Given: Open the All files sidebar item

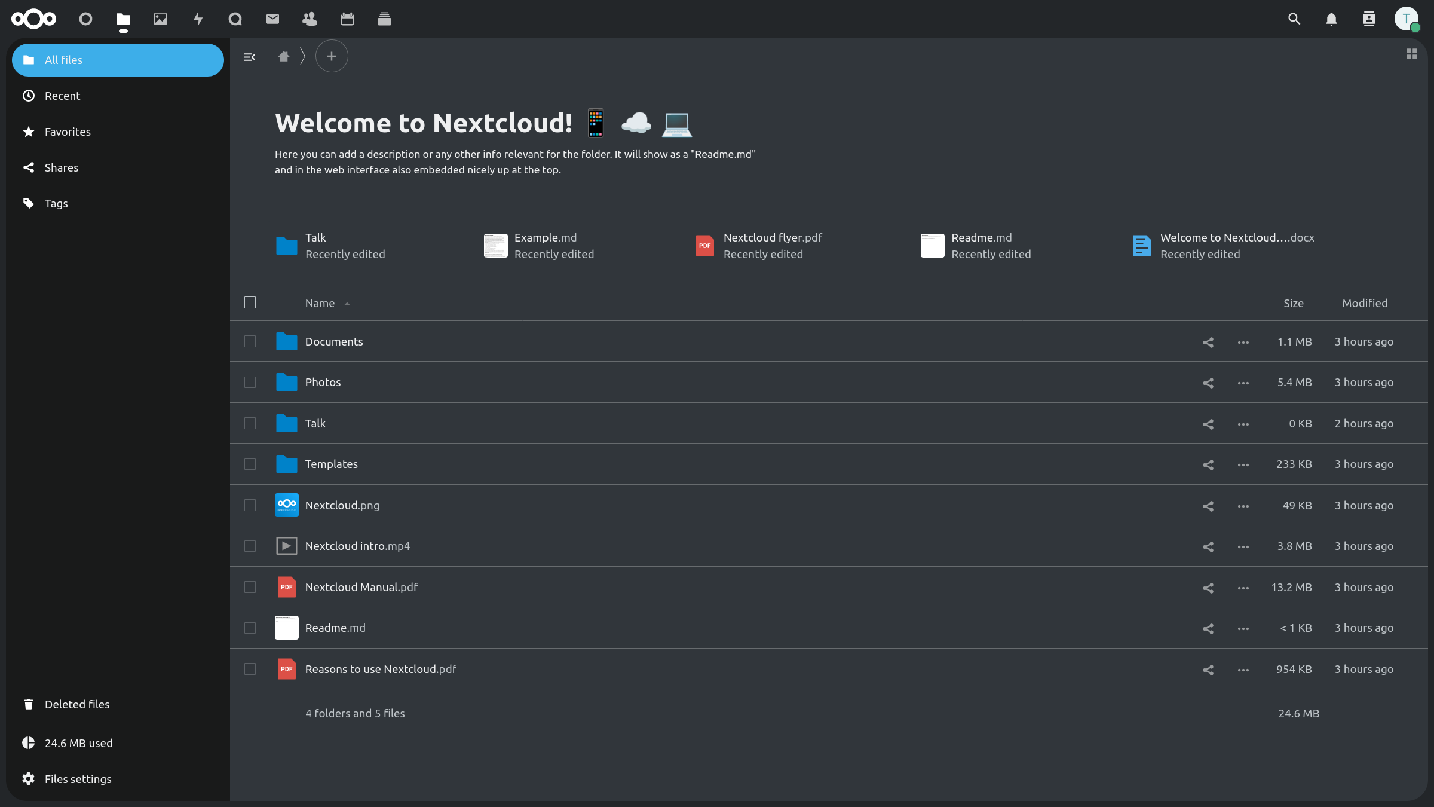Looking at the screenshot, I should 118,60.
